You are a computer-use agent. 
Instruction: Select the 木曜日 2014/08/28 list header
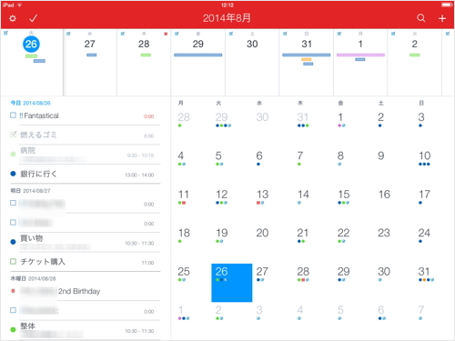[x=33, y=278]
